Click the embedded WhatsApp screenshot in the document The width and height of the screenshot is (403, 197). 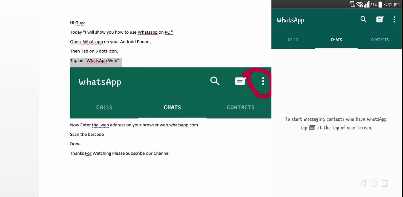point(171,93)
